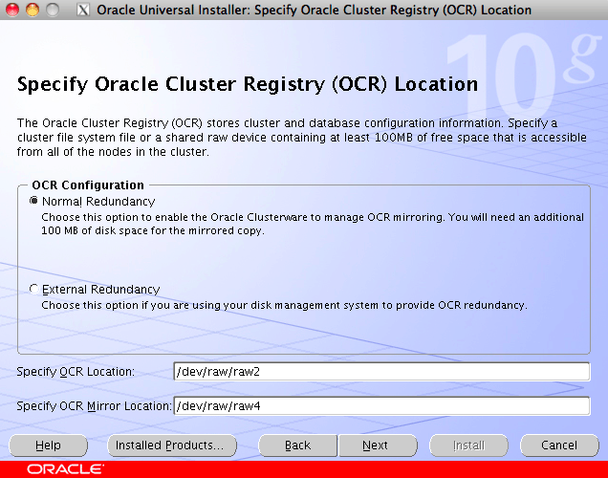Click the "Specify OCR Mirror Location:" label
This screenshot has height=478, width=608.
pos(94,406)
